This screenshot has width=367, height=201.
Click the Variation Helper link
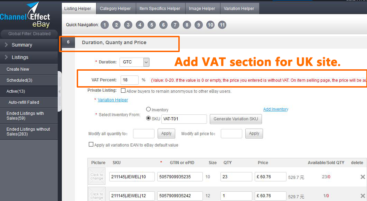coord(113,100)
